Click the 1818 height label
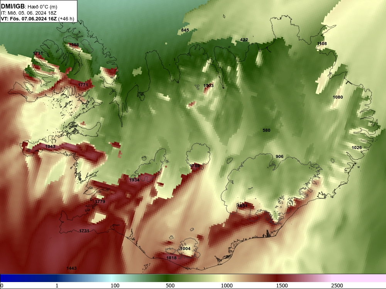This screenshot has width=386, height=289. point(171,258)
